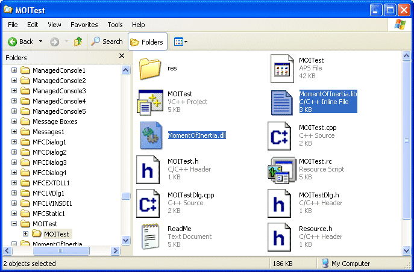Select the highlighted MOITest subfolder

tap(57, 234)
